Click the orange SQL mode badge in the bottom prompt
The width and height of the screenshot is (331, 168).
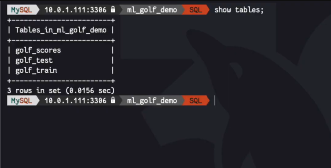coord(196,100)
